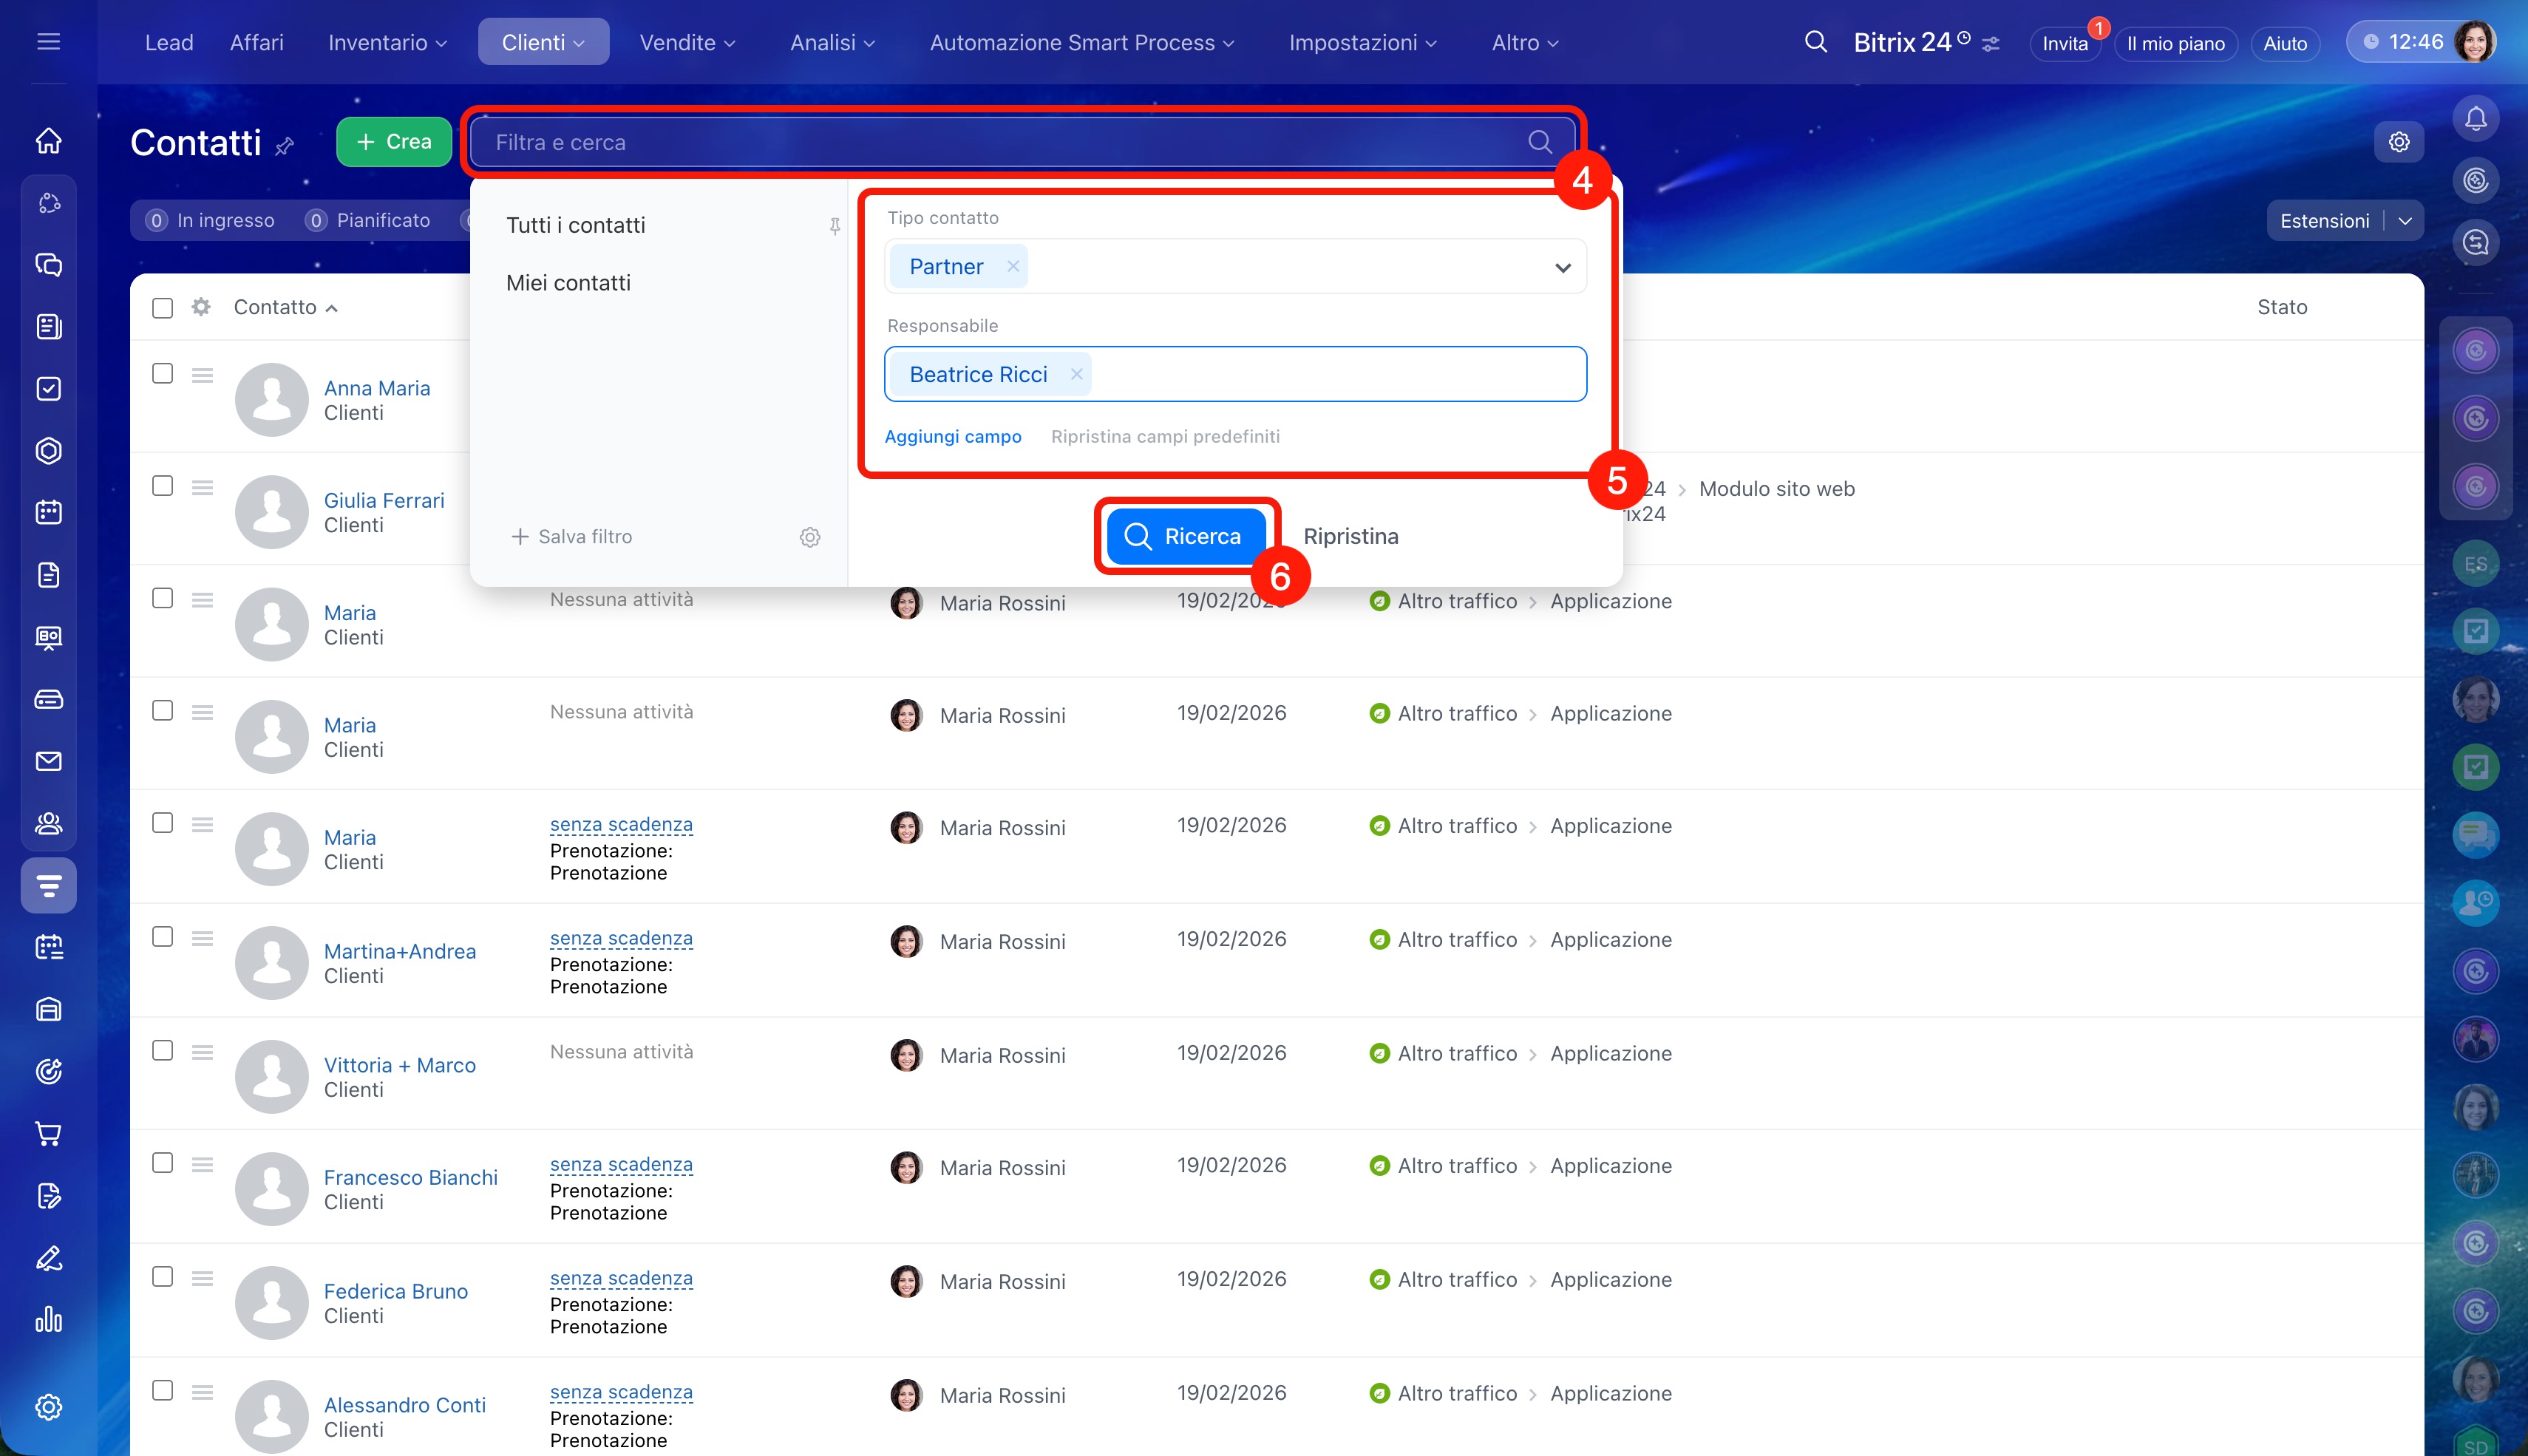This screenshot has height=1456, width=2528.
Task: Select Miei contatti preset filter
Action: click(x=568, y=283)
